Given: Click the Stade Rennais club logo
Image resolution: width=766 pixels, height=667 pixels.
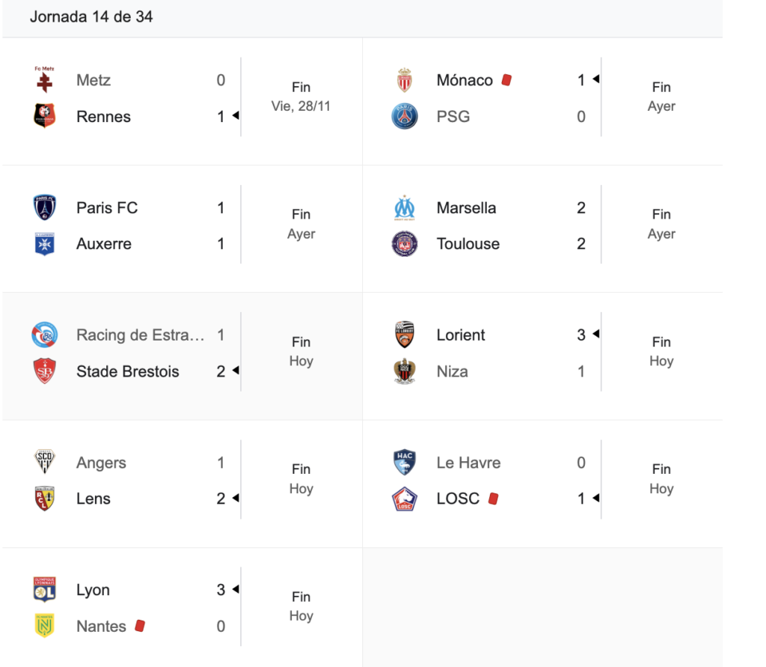Looking at the screenshot, I should click(45, 116).
